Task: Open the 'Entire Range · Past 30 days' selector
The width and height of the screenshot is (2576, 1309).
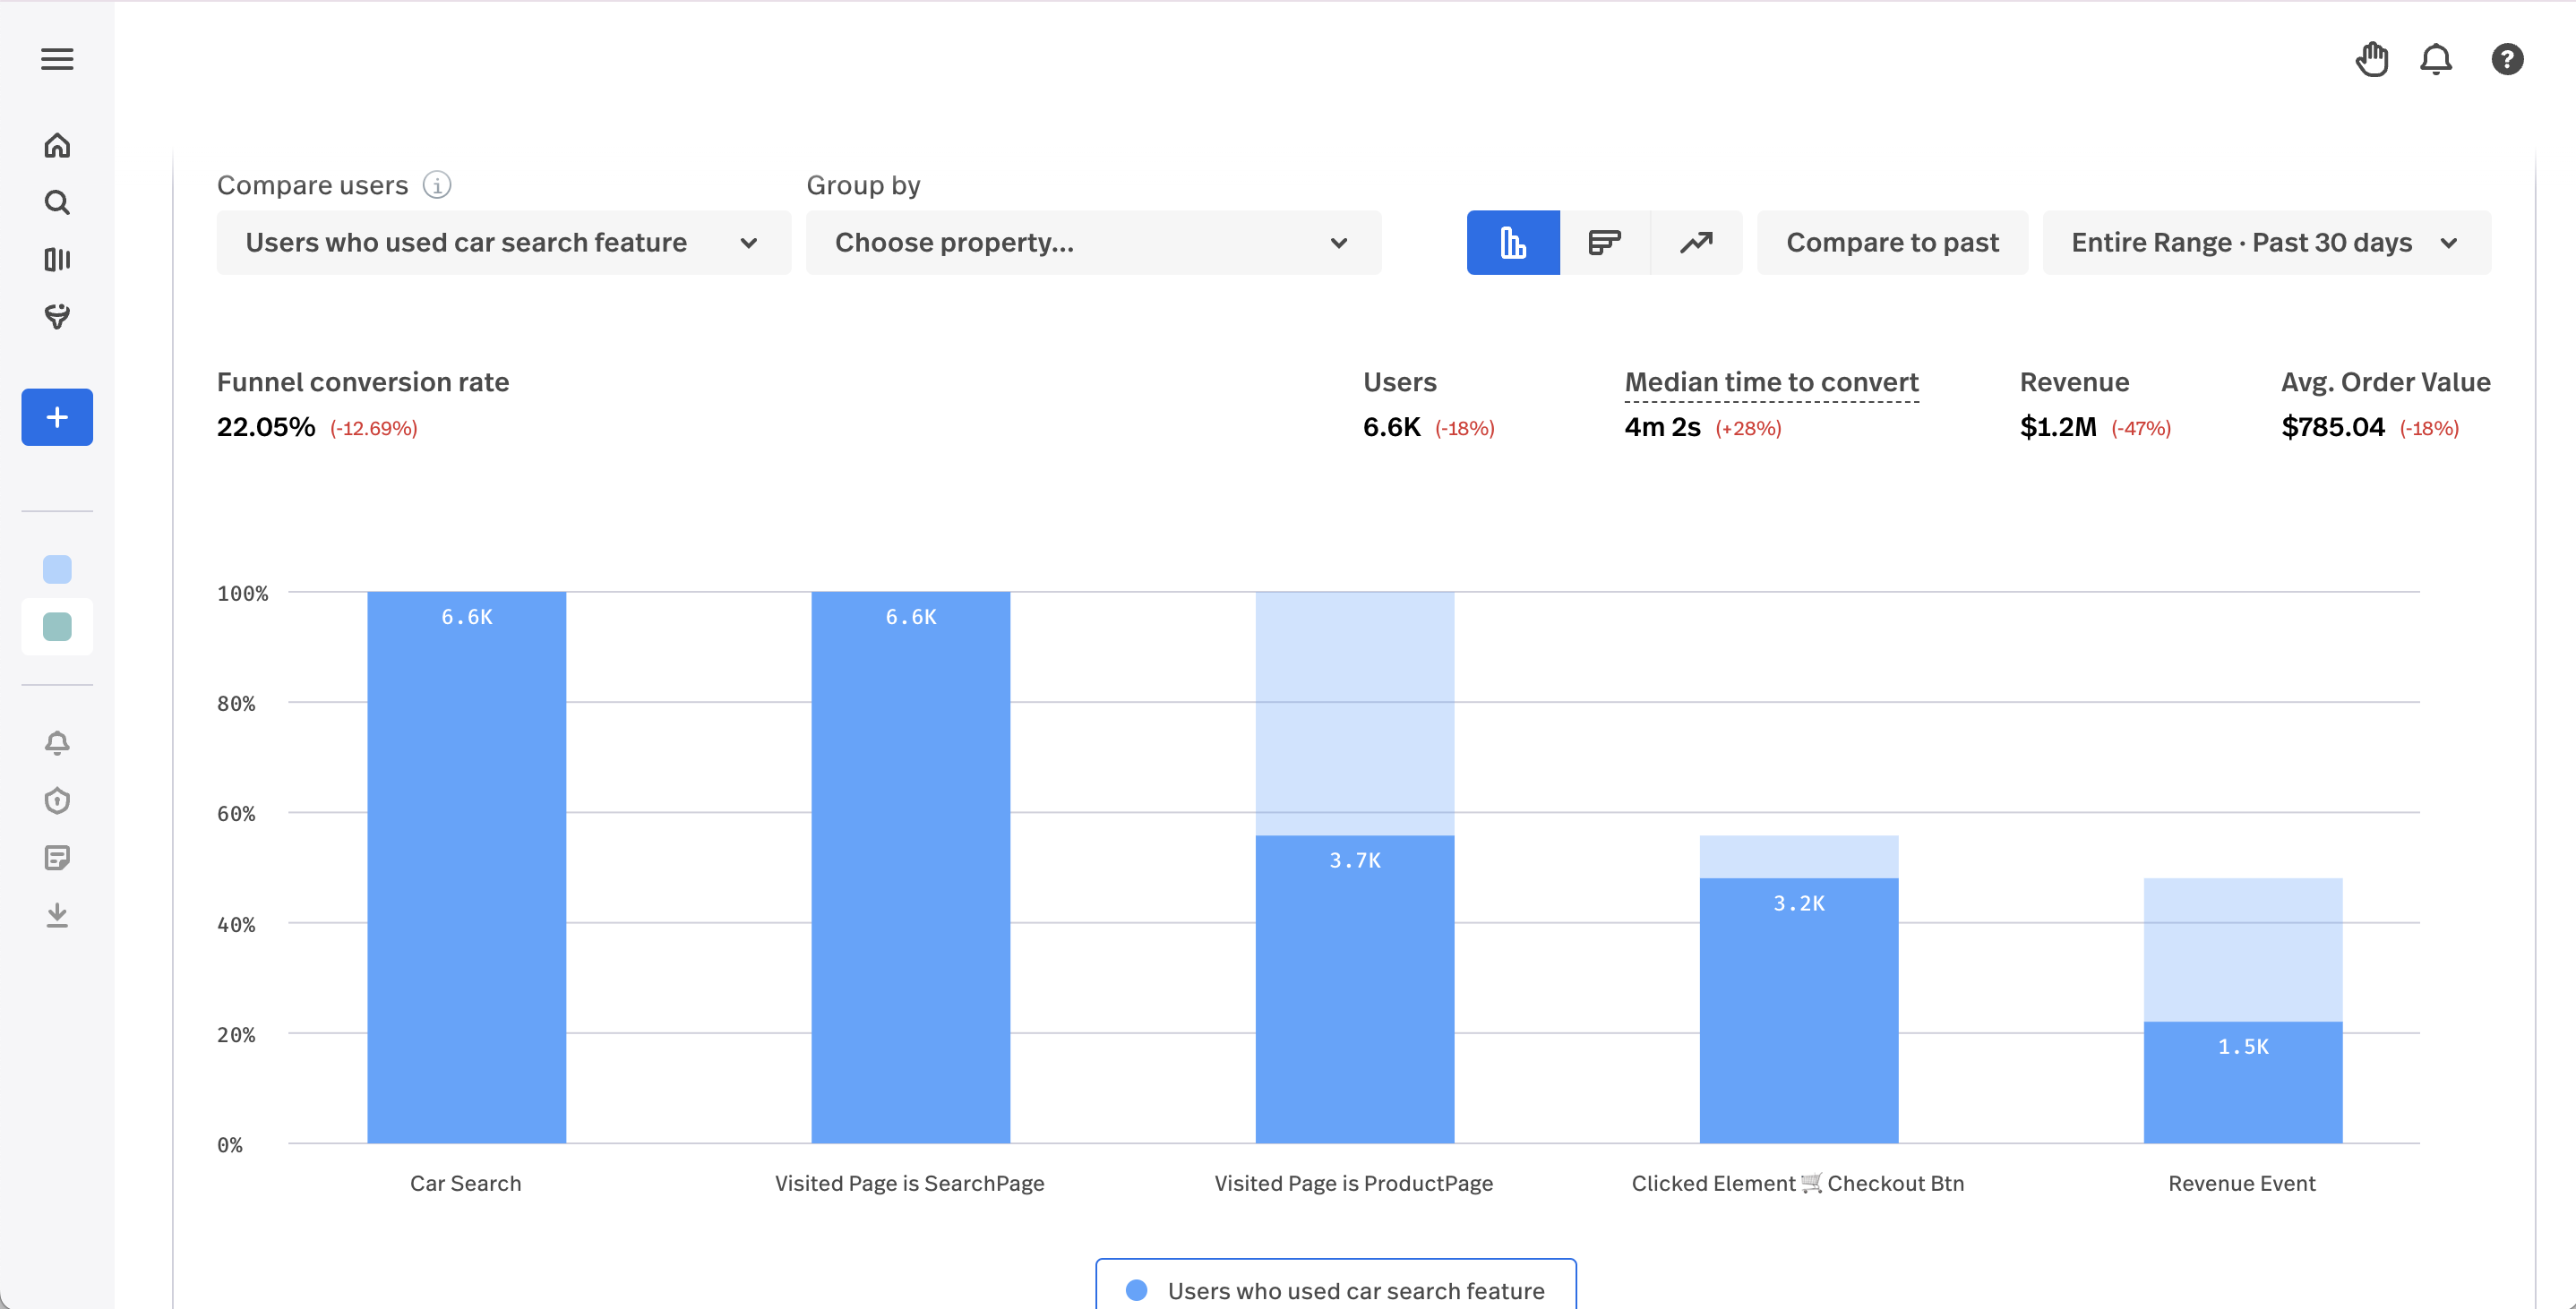Action: click(x=2266, y=242)
